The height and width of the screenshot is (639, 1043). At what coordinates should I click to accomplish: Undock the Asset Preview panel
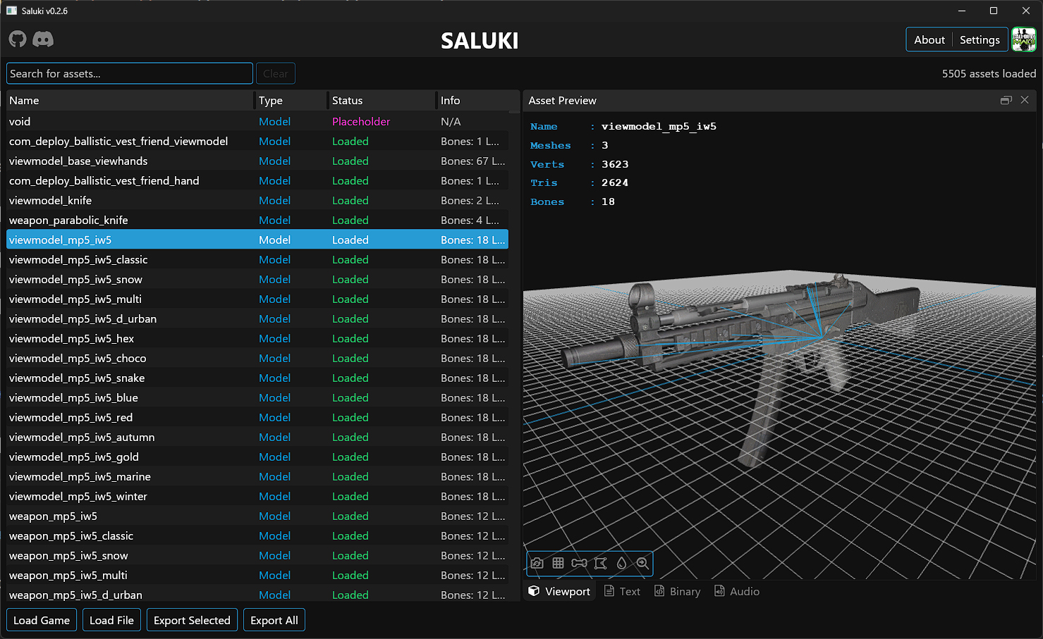[x=1006, y=100]
